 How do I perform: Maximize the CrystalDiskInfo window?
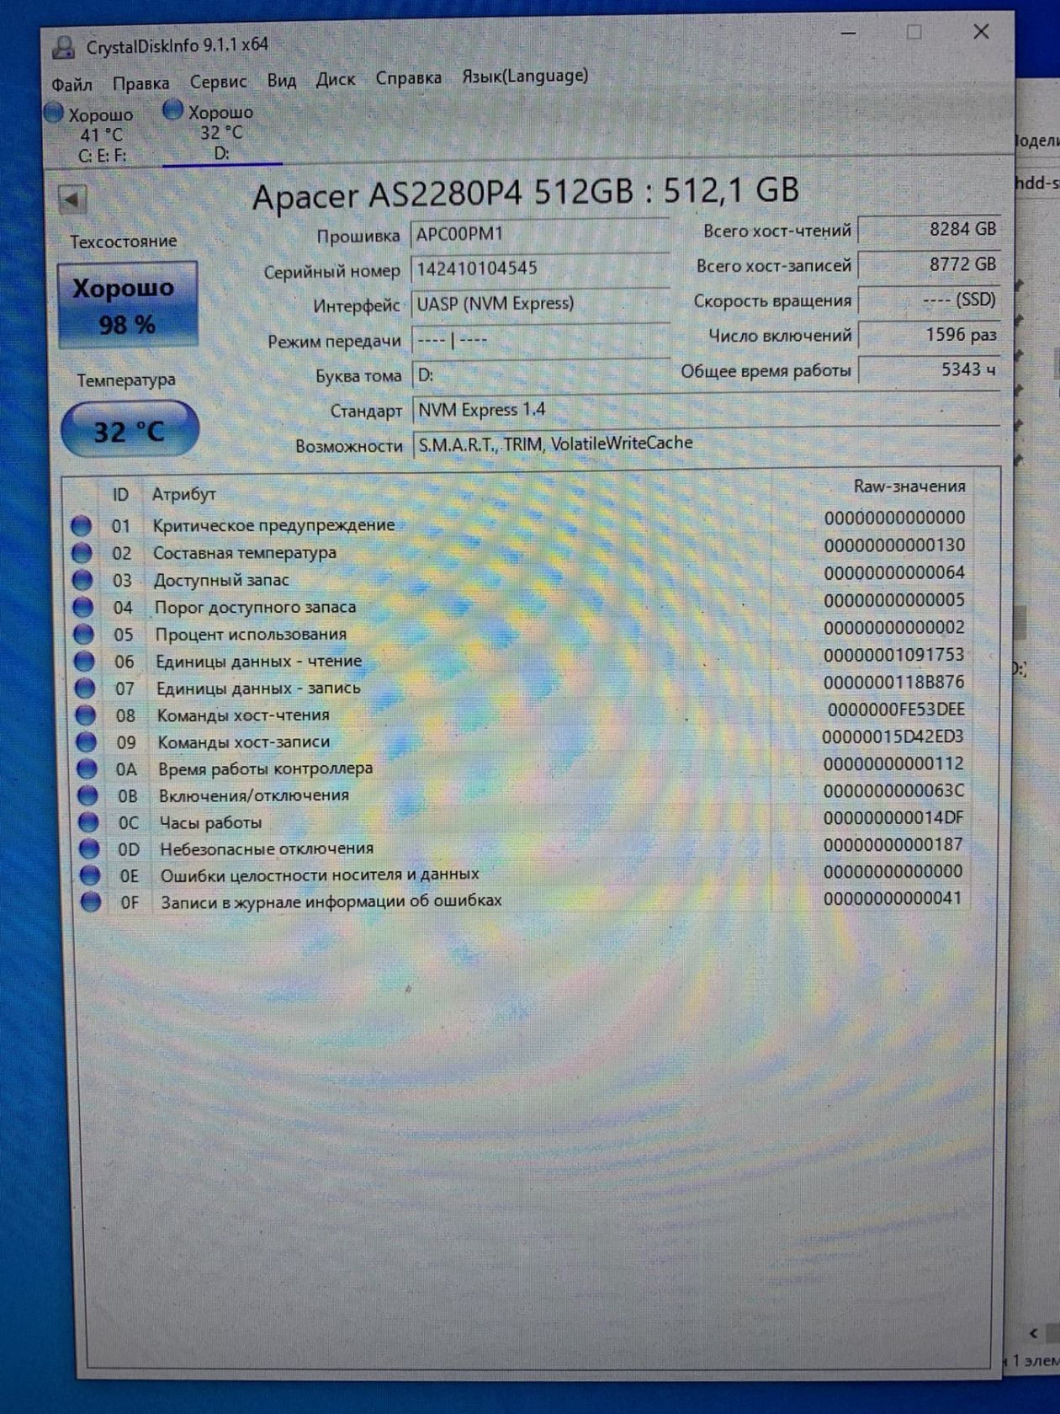(914, 32)
